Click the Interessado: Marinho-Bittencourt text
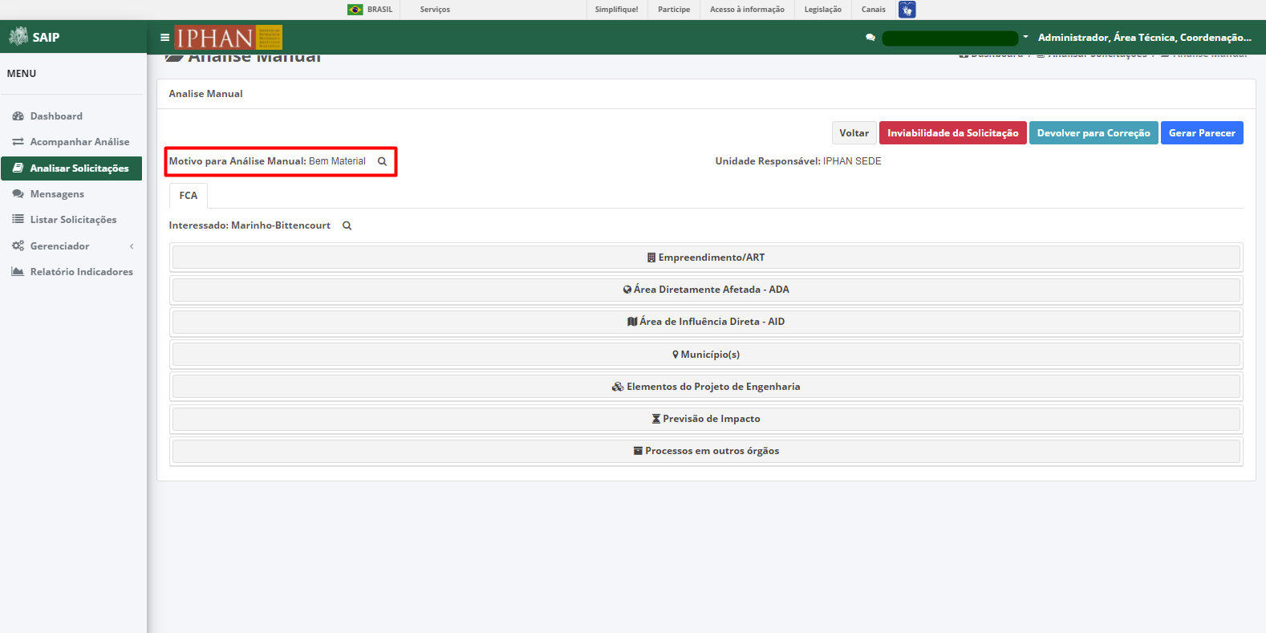 coord(250,225)
